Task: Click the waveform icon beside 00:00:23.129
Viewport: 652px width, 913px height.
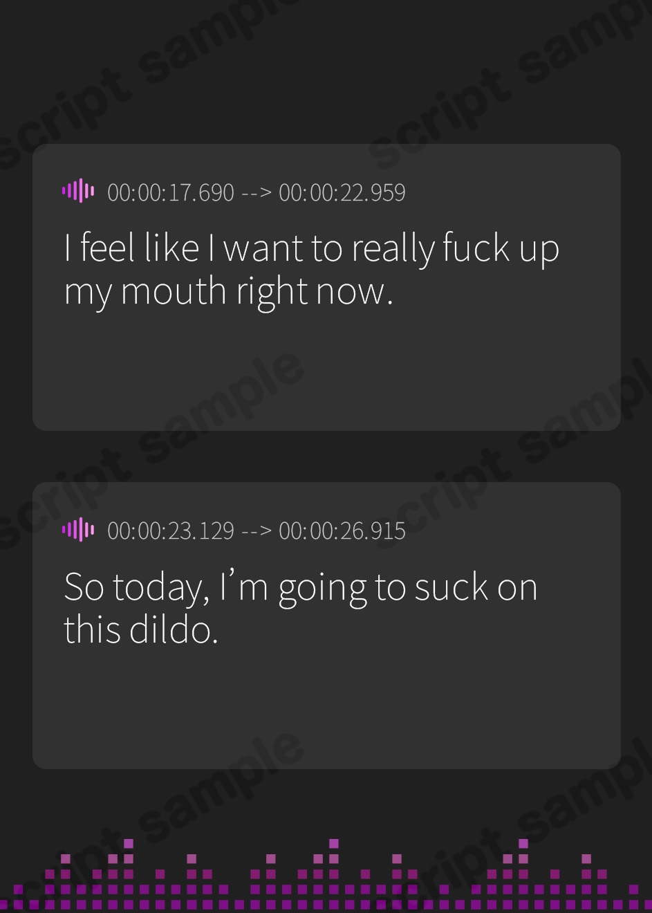Action: 78,529
